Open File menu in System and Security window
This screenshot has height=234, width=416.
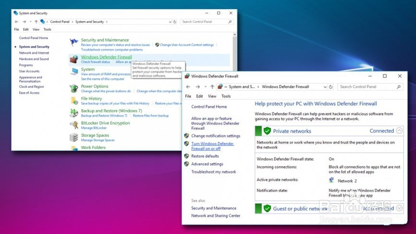click(16, 29)
